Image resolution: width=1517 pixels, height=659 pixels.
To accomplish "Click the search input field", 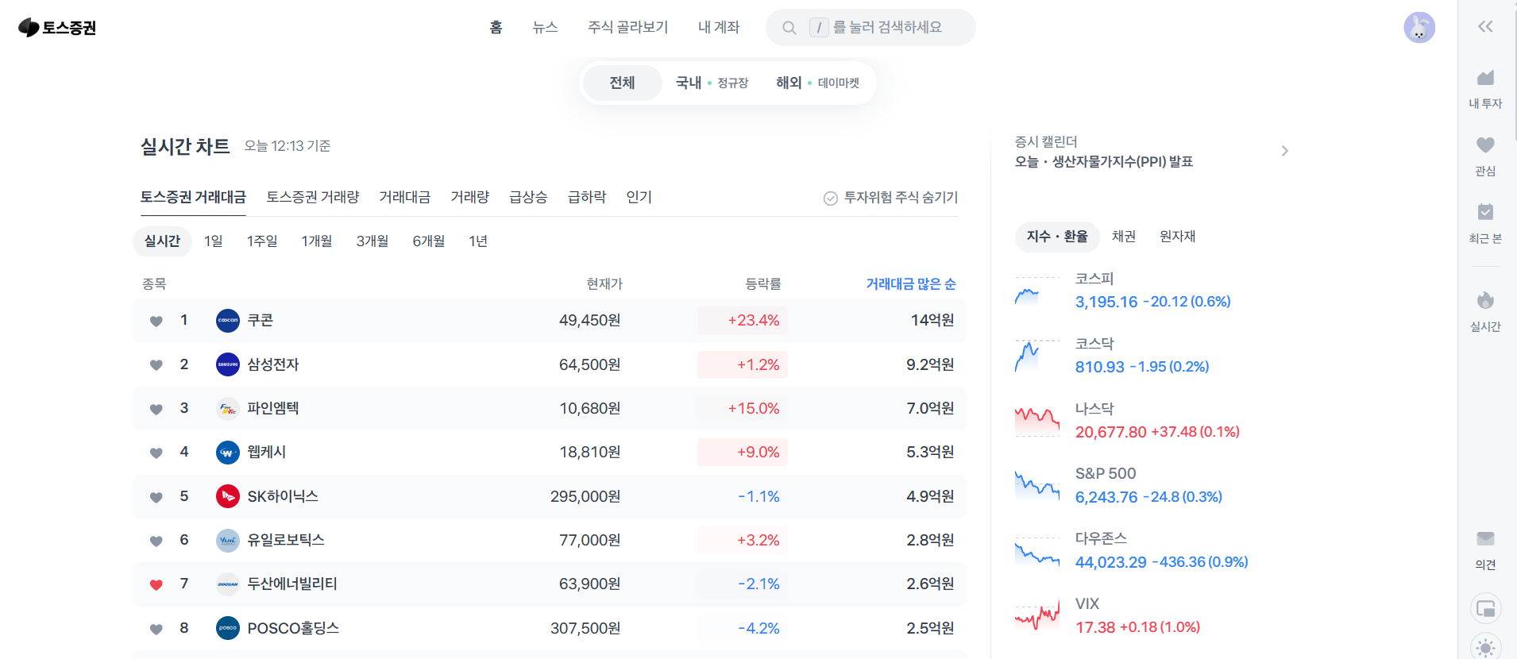I will tap(870, 28).
